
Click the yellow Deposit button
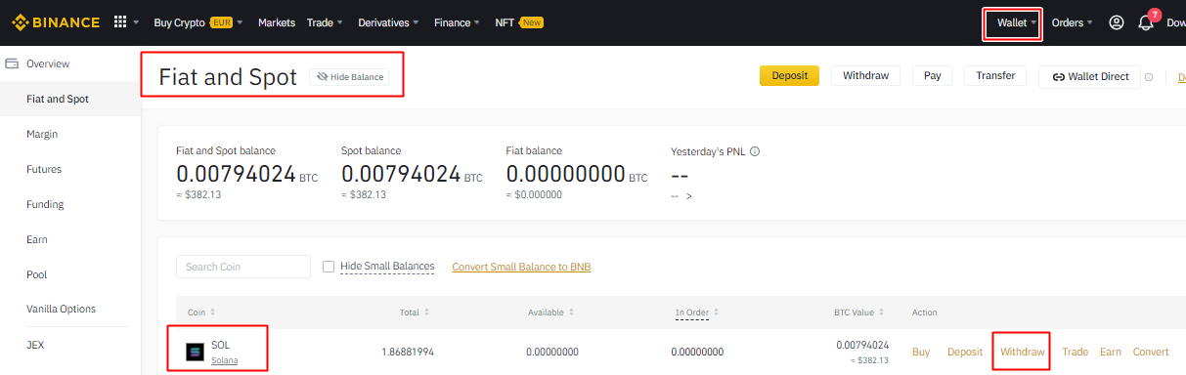coord(789,76)
